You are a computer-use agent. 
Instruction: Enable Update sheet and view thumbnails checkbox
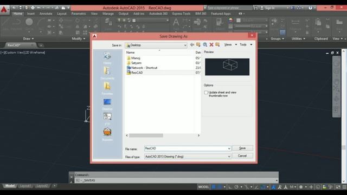pyautogui.click(x=206, y=93)
